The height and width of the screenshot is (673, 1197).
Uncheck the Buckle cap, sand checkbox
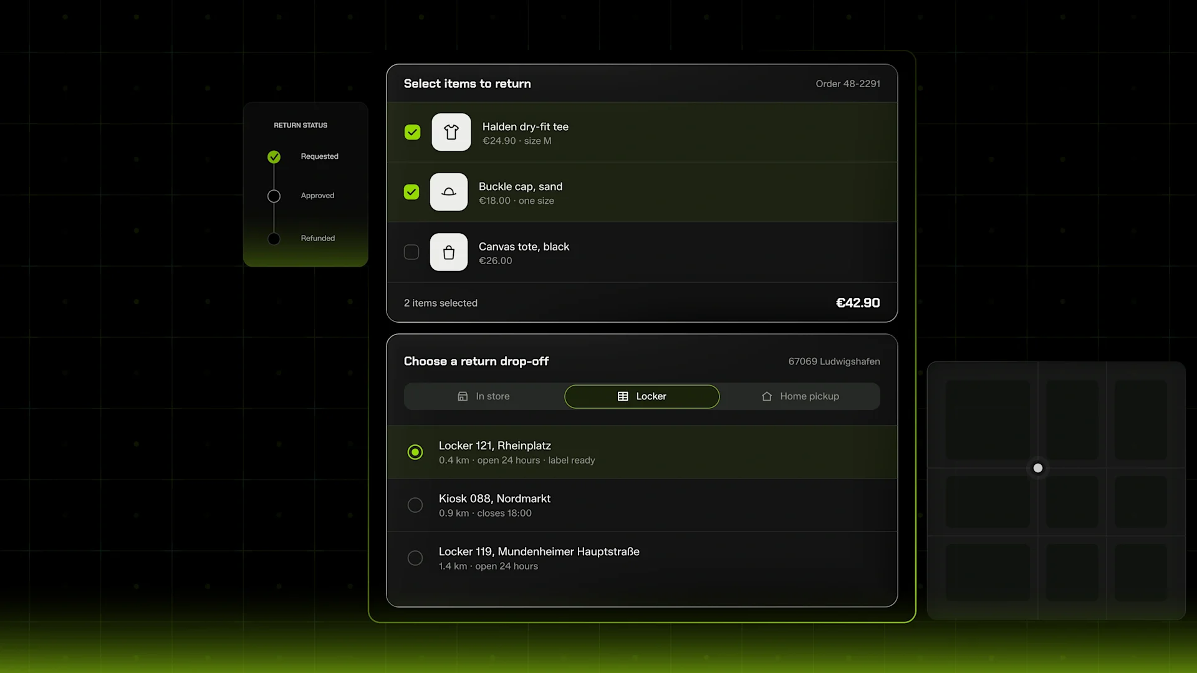pyautogui.click(x=411, y=192)
